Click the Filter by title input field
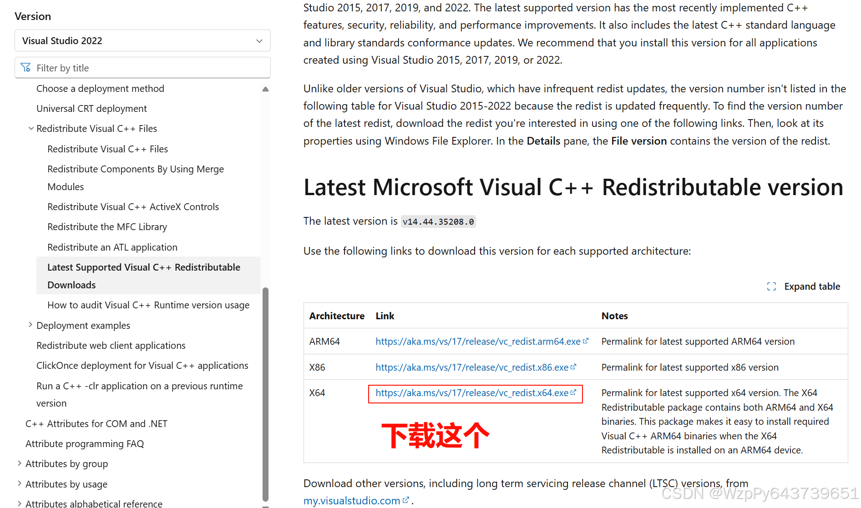The width and height of the screenshot is (861, 508). 142,68
